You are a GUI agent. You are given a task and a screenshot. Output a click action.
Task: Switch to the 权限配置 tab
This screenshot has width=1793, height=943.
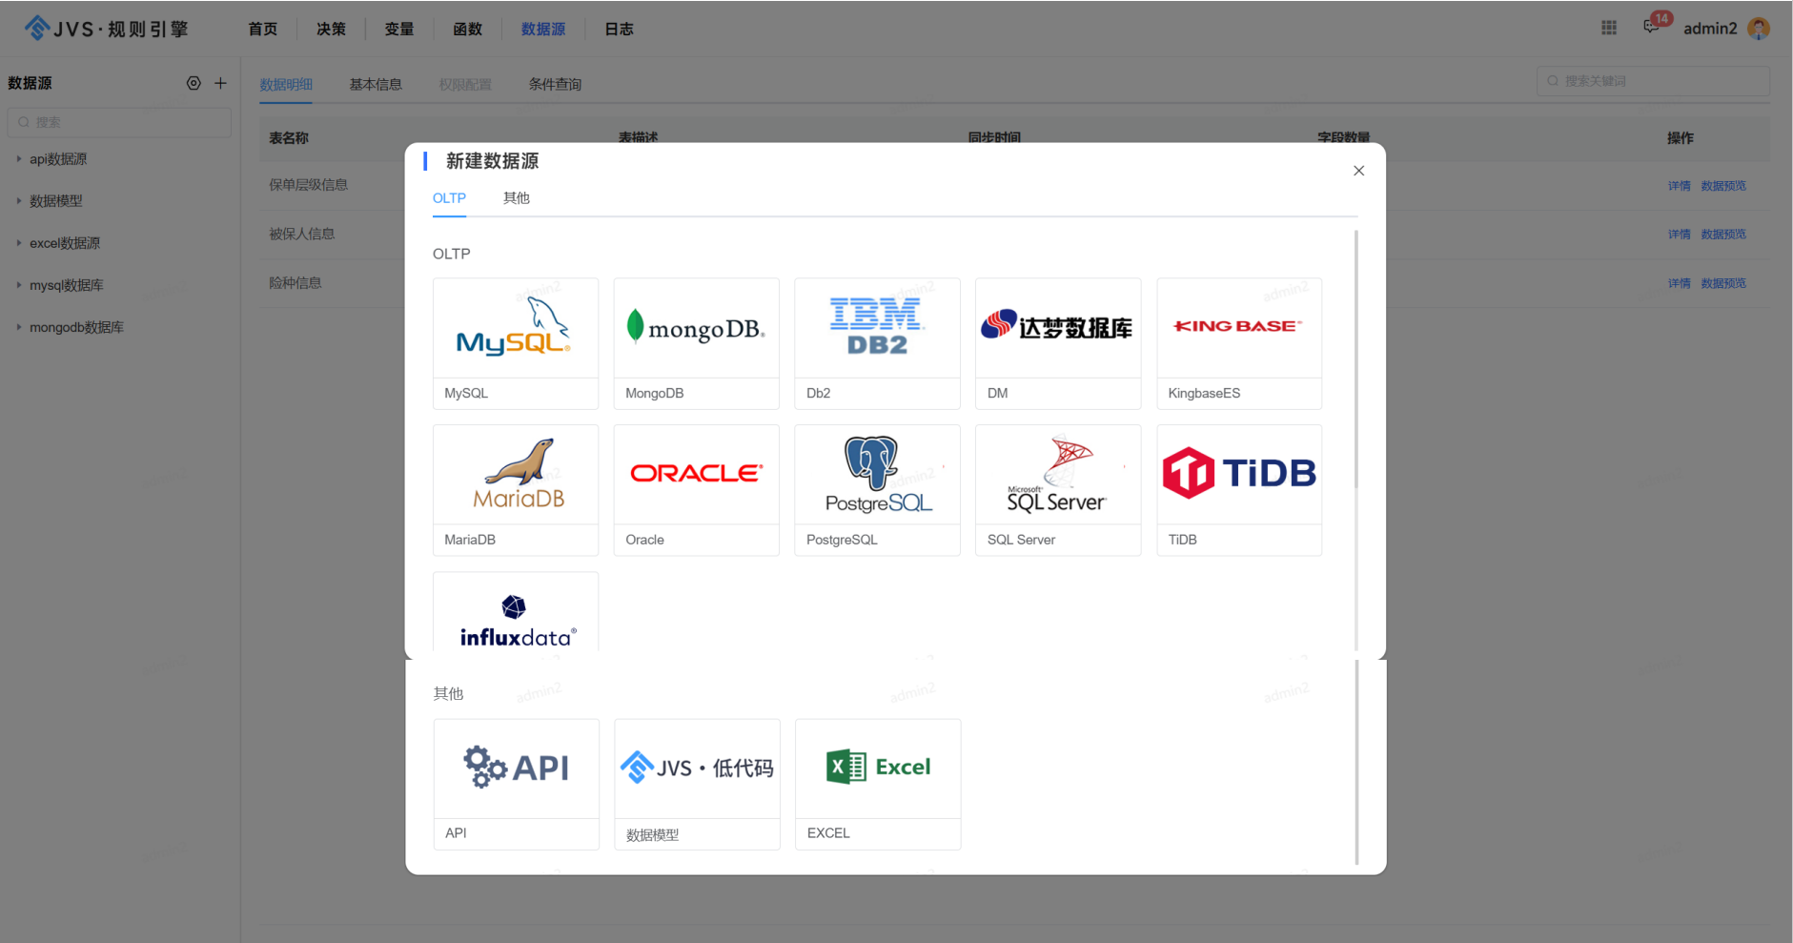465,84
